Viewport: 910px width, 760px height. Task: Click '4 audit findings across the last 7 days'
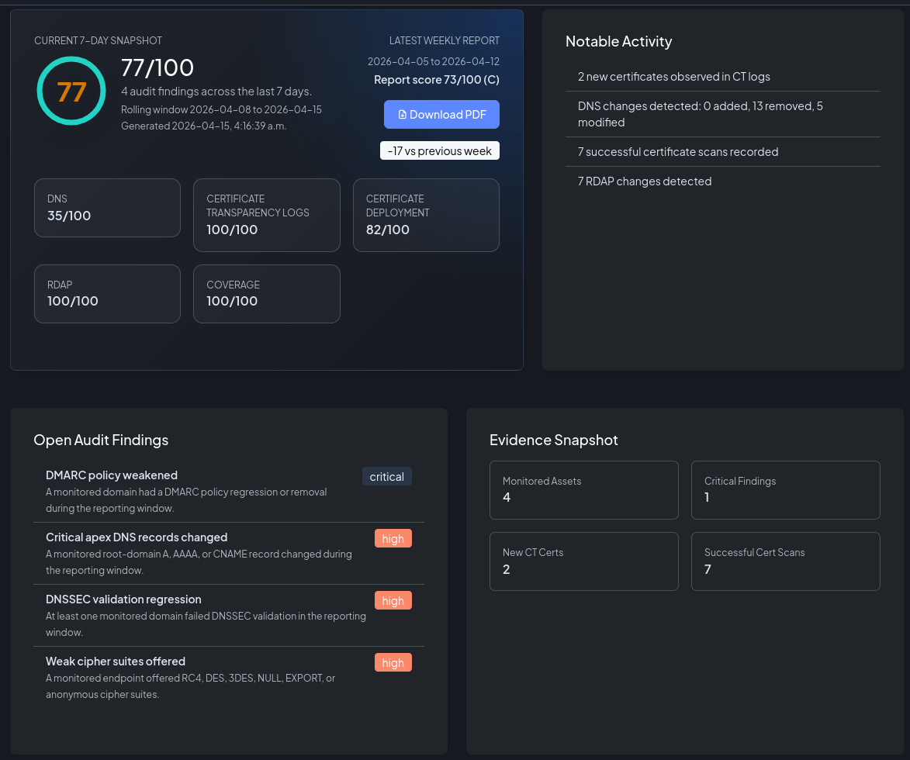(216, 91)
